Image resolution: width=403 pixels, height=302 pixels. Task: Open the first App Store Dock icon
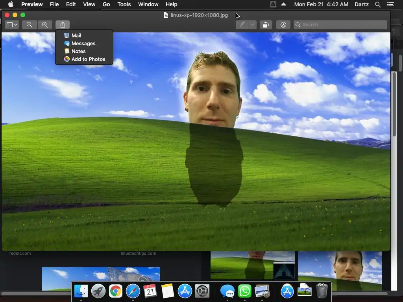[x=185, y=291]
